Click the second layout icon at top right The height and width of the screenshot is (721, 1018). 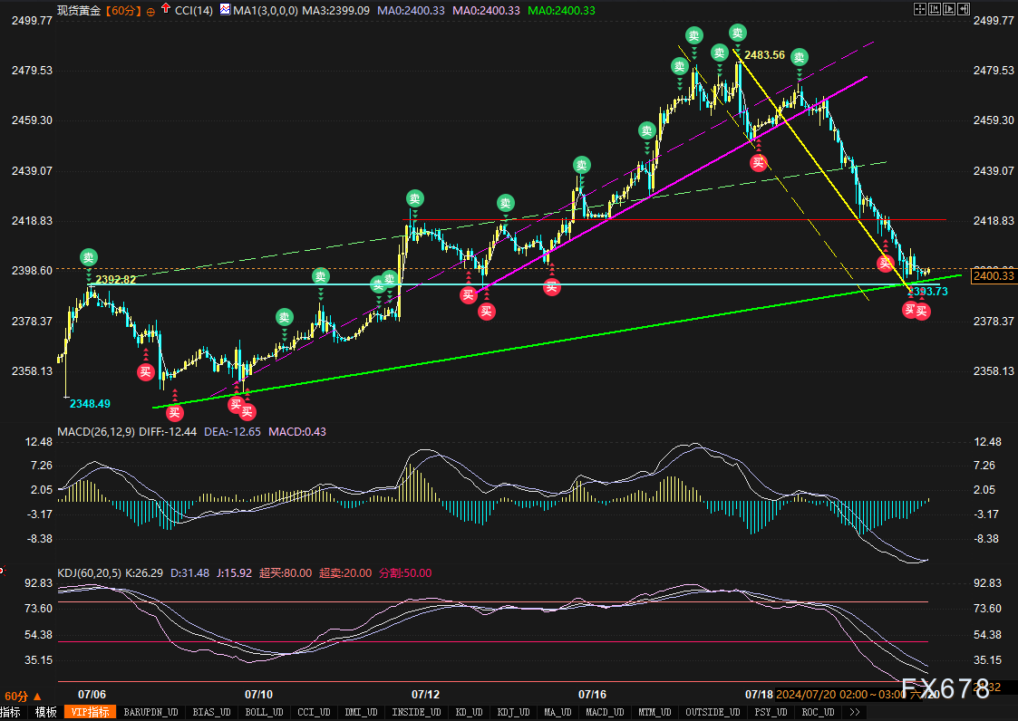(x=935, y=9)
